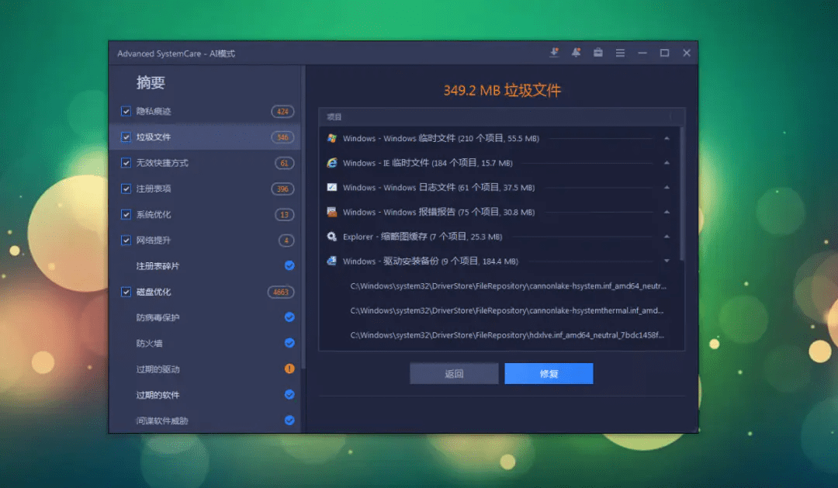The image size is (838, 488).
Task: Click the blue checkmark status next to 过期的软件
Action: tap(289, 394)
